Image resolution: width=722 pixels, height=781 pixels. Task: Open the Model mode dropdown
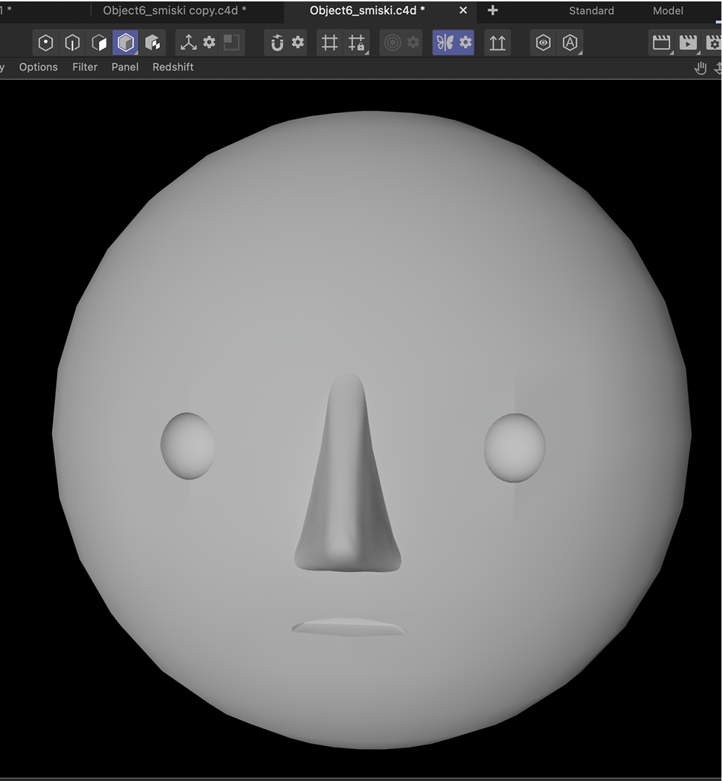pos(667,10)
